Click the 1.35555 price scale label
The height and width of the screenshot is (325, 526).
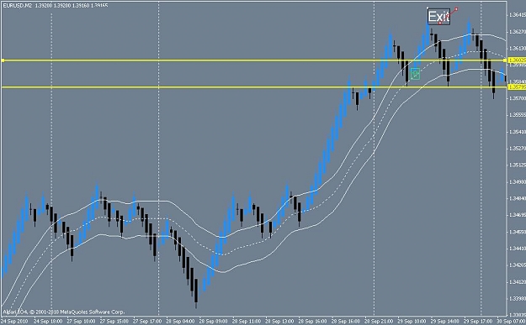[x=518, y=115]
